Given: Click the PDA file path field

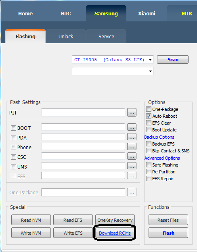Looking at the screenshot, I should coord(83,137).
